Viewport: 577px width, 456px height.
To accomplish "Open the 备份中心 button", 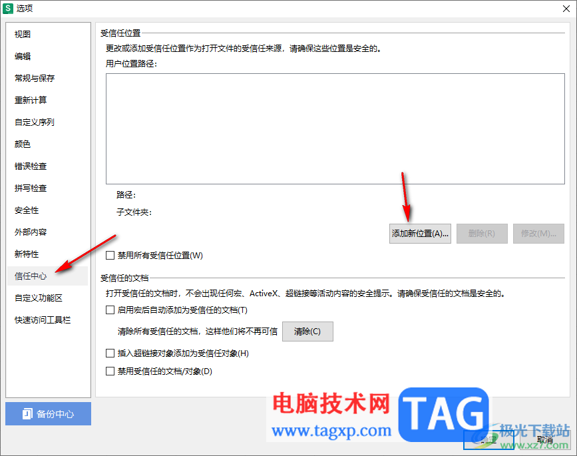I will pos(48,413).
